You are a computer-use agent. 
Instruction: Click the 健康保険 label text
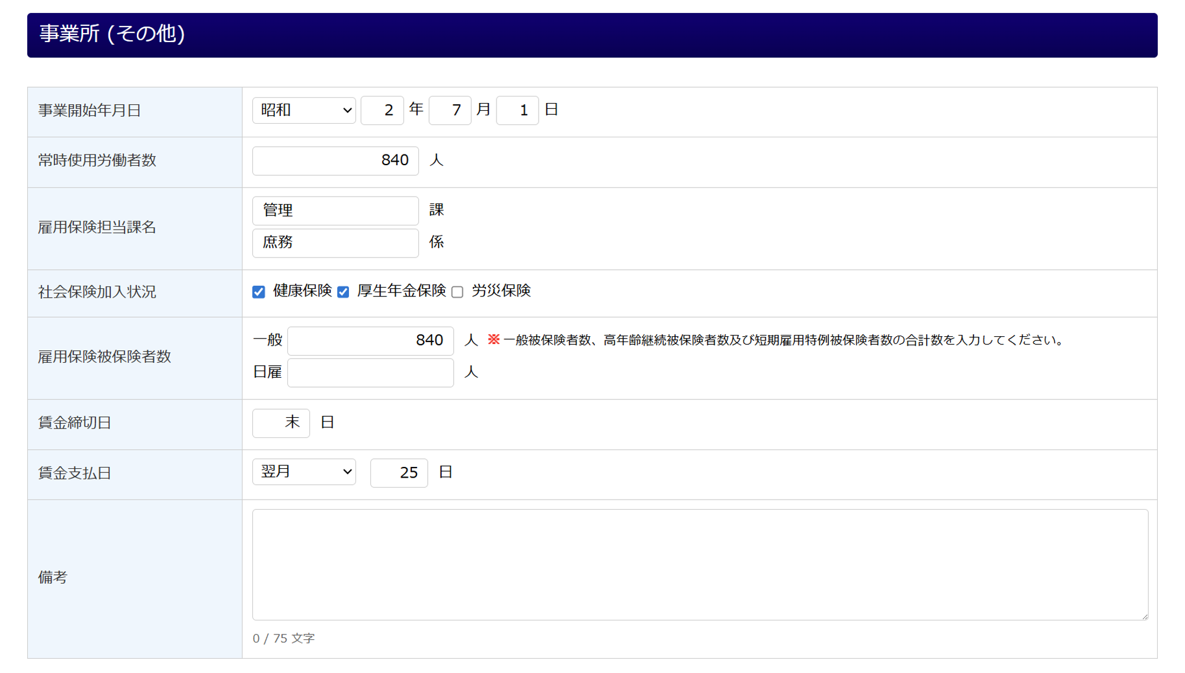[x=302, y=291]
